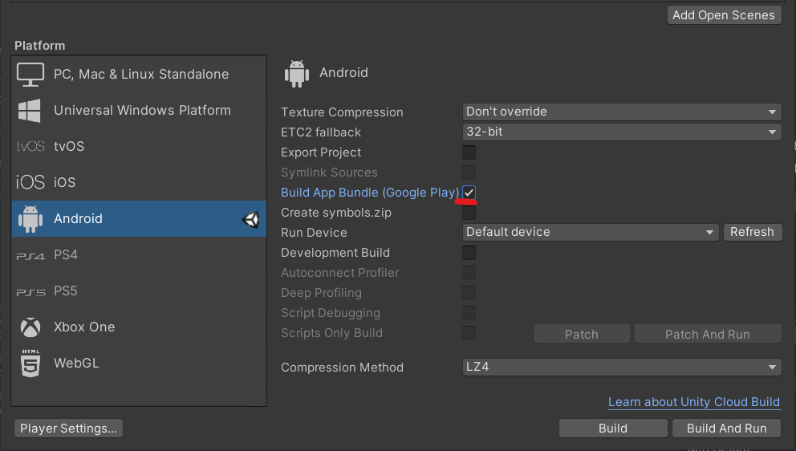
Task: Click the Build App Bundle (Google Play) label
Action: coord(370,193)
